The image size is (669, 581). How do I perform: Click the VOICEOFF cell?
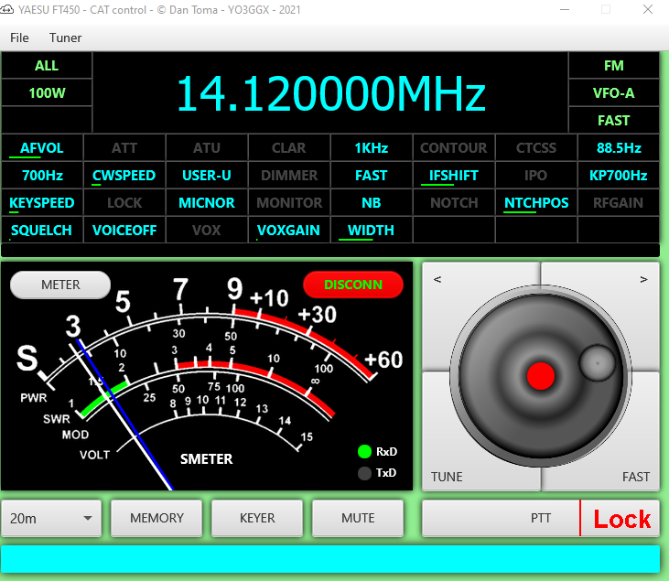(x=124, y=230)
